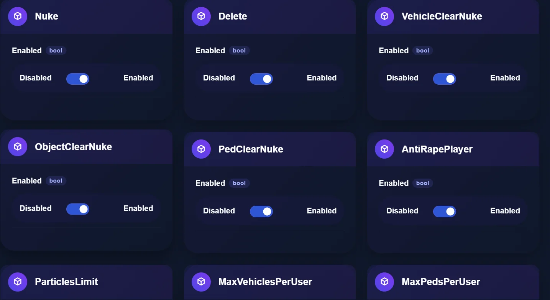Click the MaxVehiclesPerUser cube icon
The image size is (550, 300).
[201, 282]
